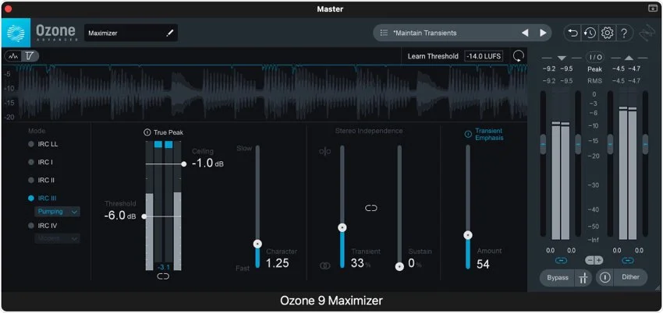Click the Ceiling handle at -1.0 dB
The height and width of the screenshot is (313, 663).
[183, 164]
